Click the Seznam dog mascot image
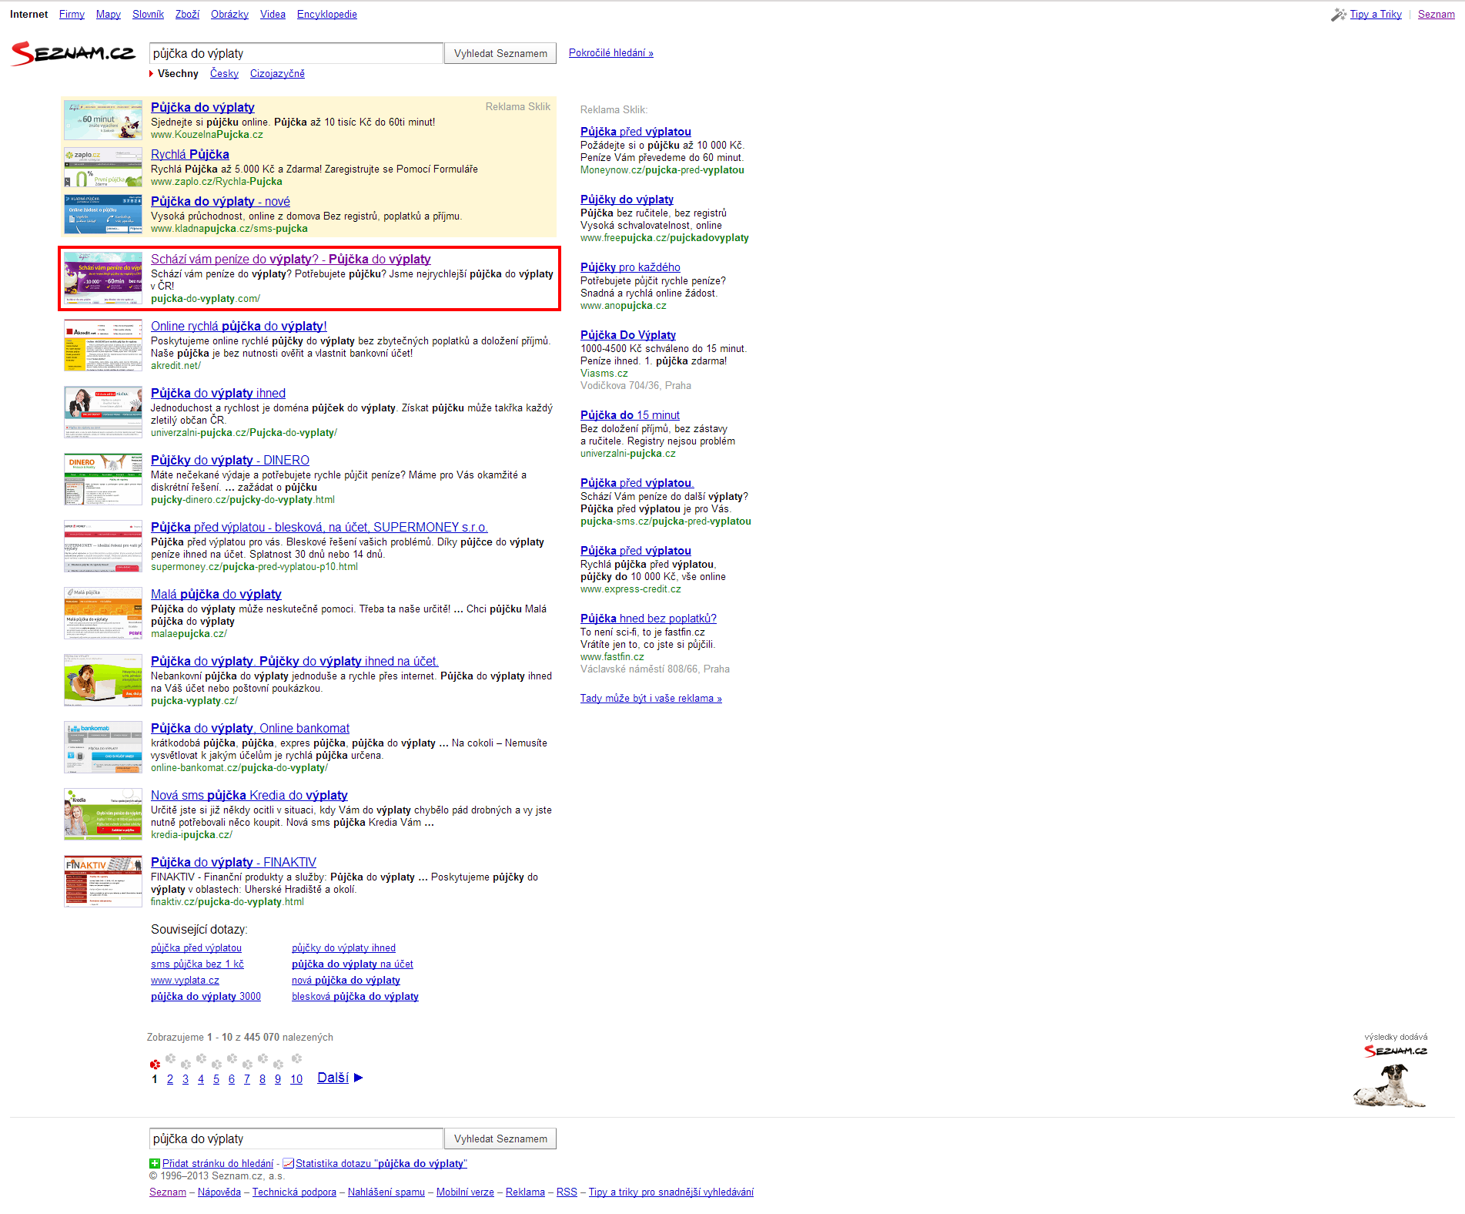This screenshot has height=1214, width=1465. [1390, 1085]
